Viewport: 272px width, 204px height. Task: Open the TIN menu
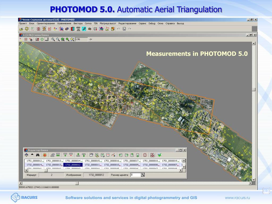[x=96, y=23]
